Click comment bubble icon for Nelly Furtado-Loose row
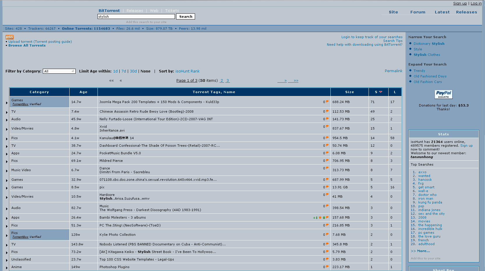This screenshot has width=485, height=271. 327,119
